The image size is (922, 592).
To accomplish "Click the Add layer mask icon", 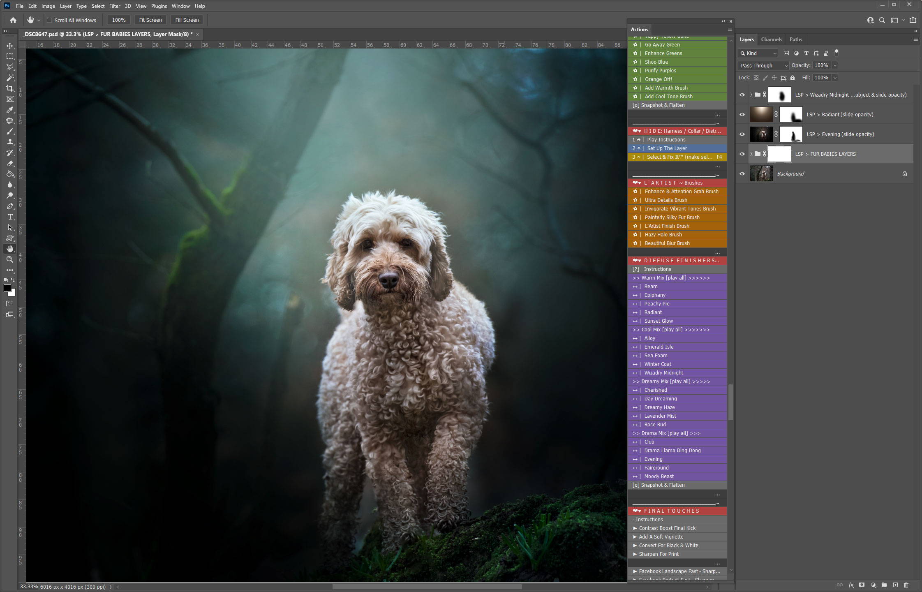I will click(x=862, y=585).
